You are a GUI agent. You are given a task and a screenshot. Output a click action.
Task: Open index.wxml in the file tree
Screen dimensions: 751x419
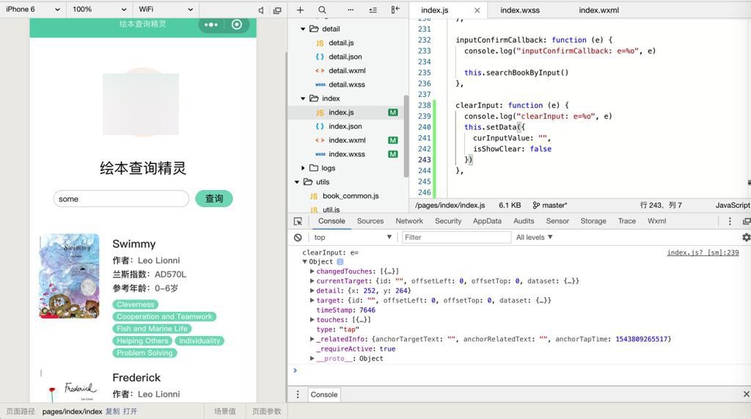point(347,140)
